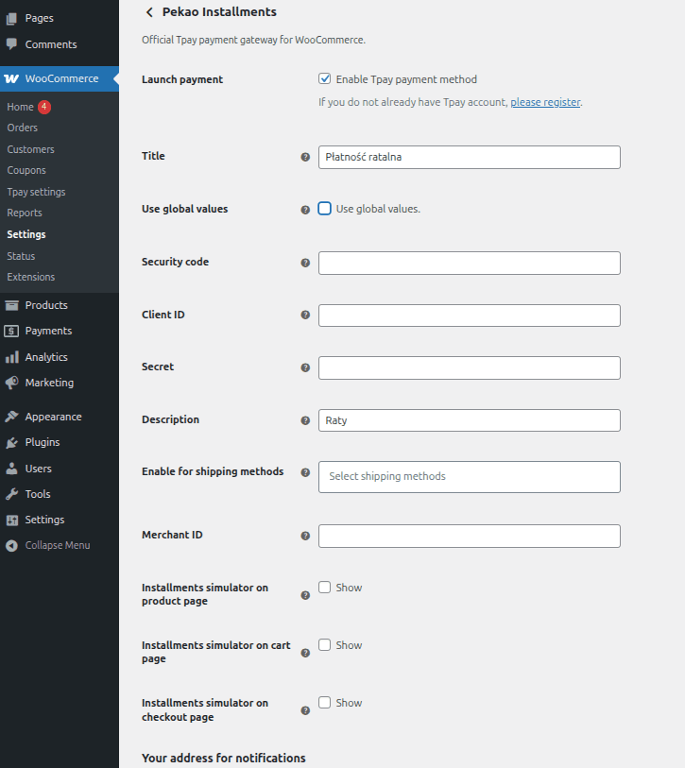Image resolution: width=685 pixels, height=768 pixels.
Task: Open Plugins from the admin sidebar
Action: click(43, 442)
